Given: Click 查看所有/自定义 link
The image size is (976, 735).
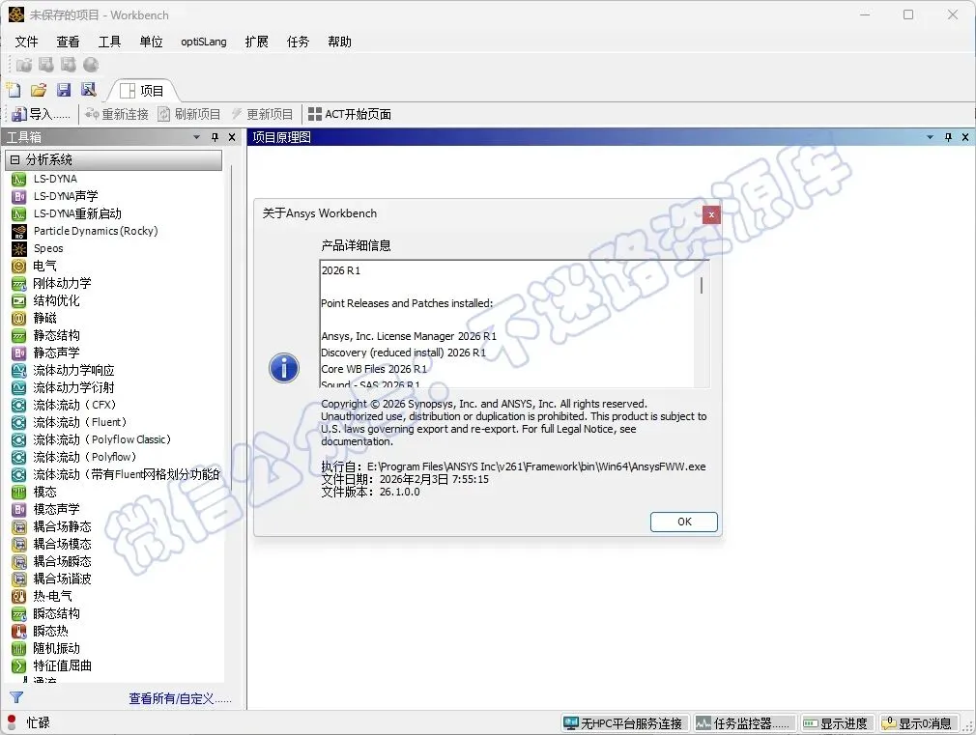Looking at the screenshot, I should [180, 699].
